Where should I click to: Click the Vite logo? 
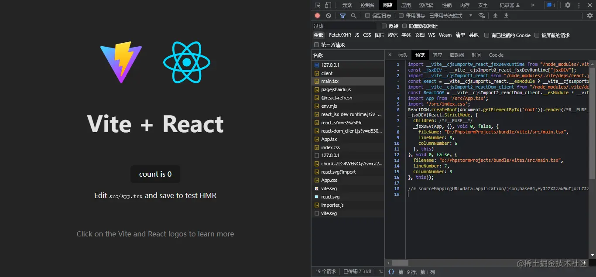click(x=121, y=62)
